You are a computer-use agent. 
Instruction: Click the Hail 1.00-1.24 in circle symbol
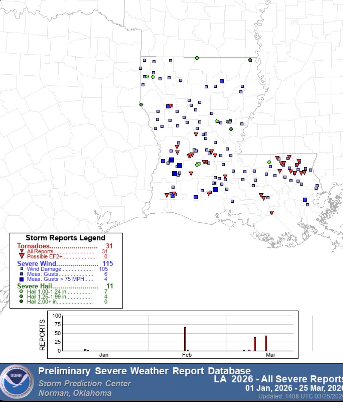(x=21, y=291)
